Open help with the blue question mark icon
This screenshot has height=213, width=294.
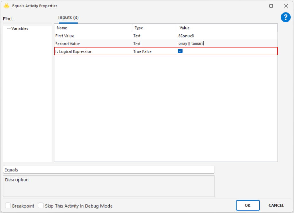(x=285, y=17)
